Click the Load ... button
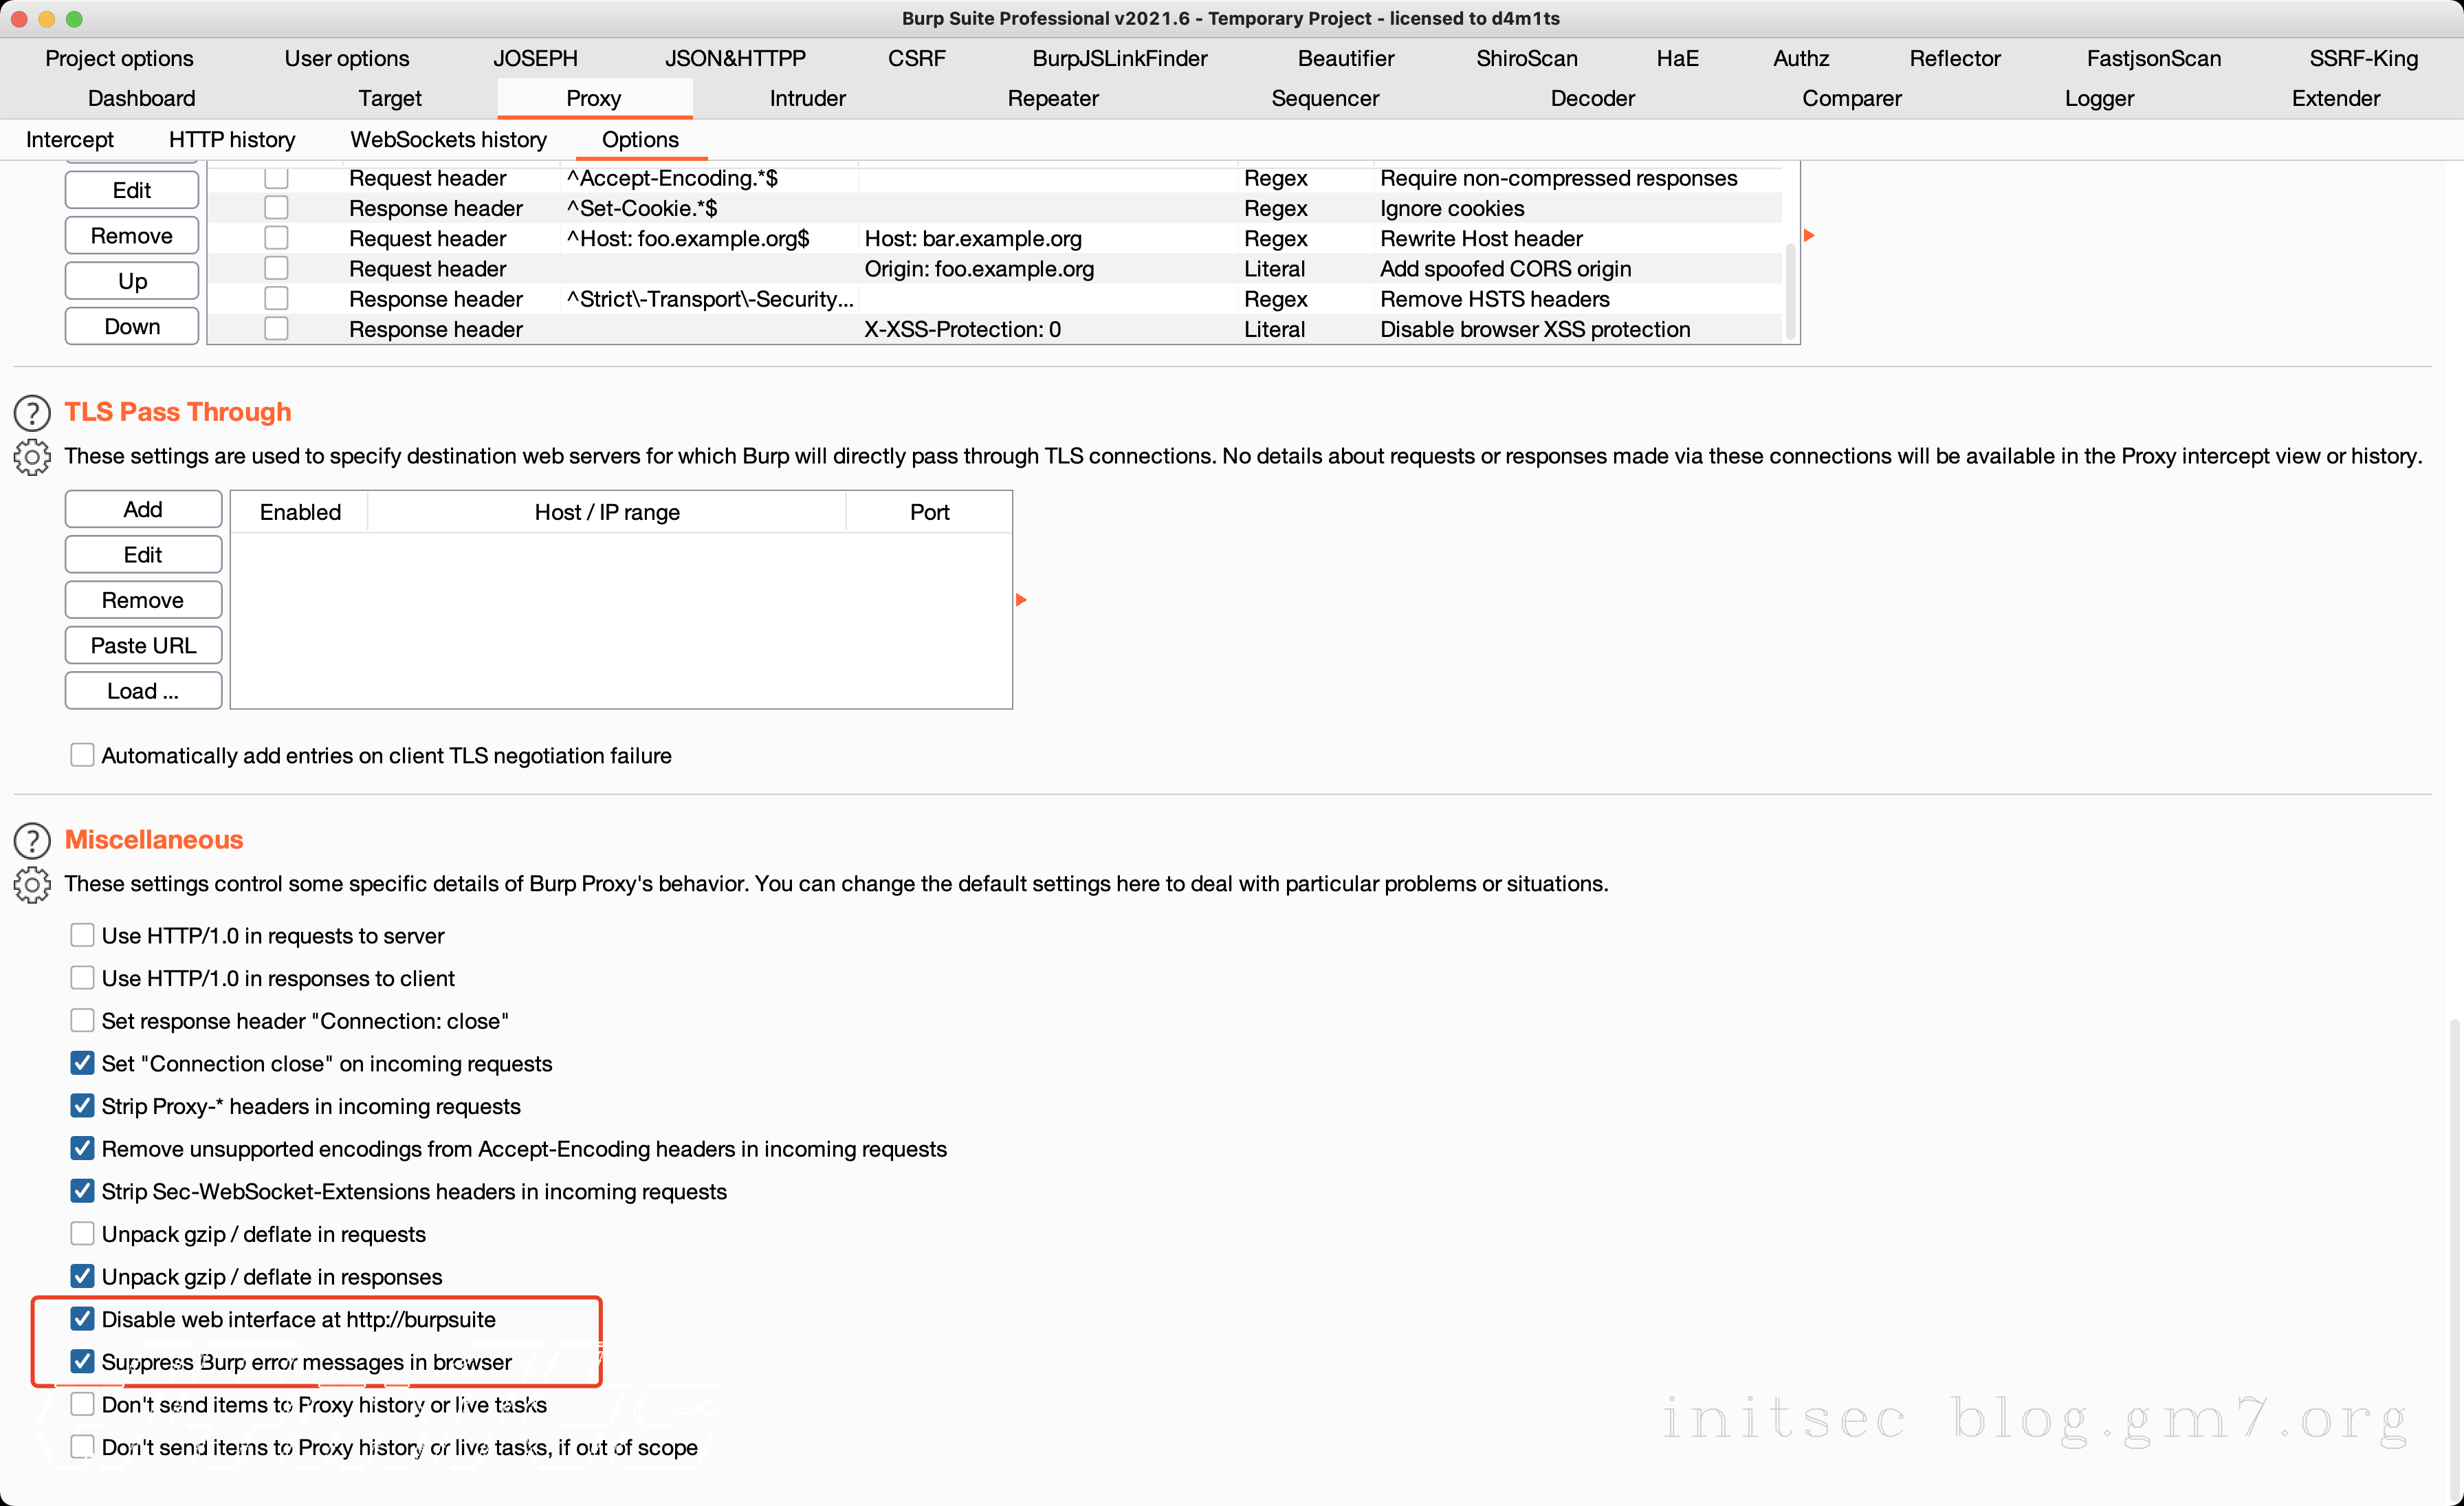The height and width of the screenshot is (1506, 2464). click(143, 691)
